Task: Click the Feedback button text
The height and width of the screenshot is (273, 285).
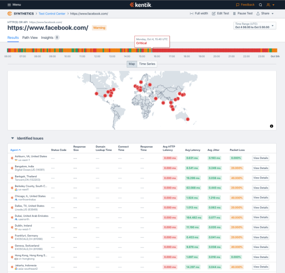Action: click(x=248, y=5)
